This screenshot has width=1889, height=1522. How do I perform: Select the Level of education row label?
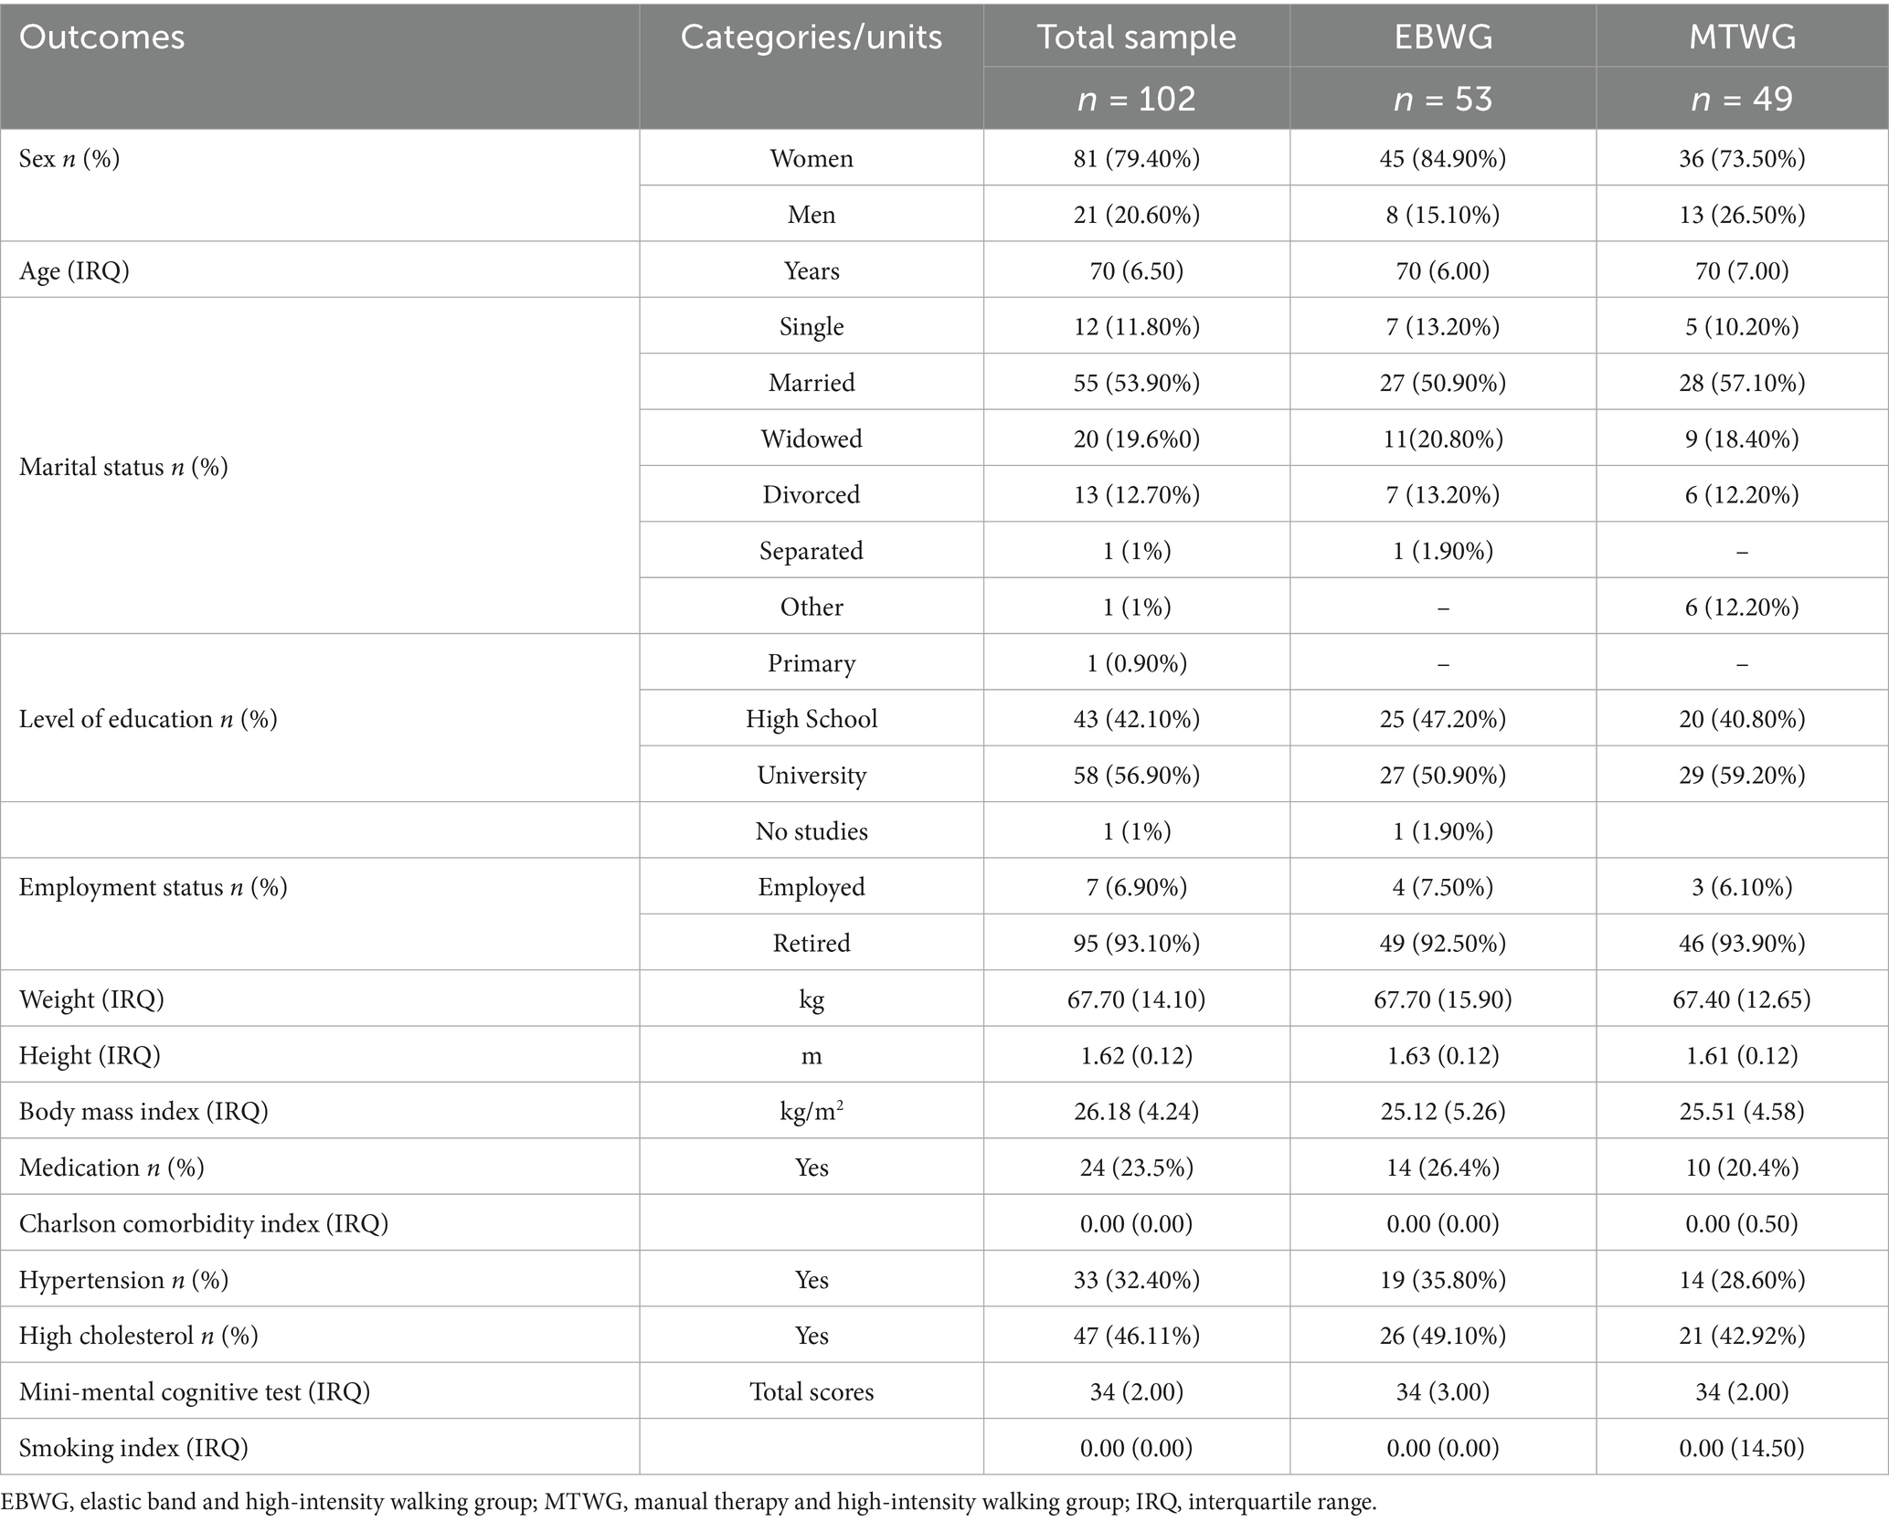[x=148, y=719]
